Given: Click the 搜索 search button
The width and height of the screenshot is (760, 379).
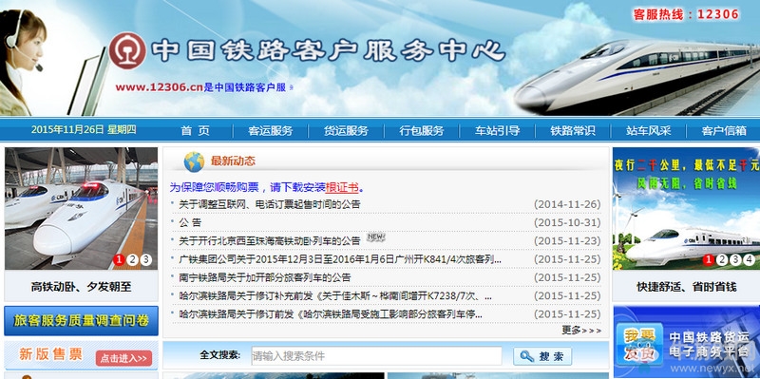Looking at the screenshot, I should point(542,357).
